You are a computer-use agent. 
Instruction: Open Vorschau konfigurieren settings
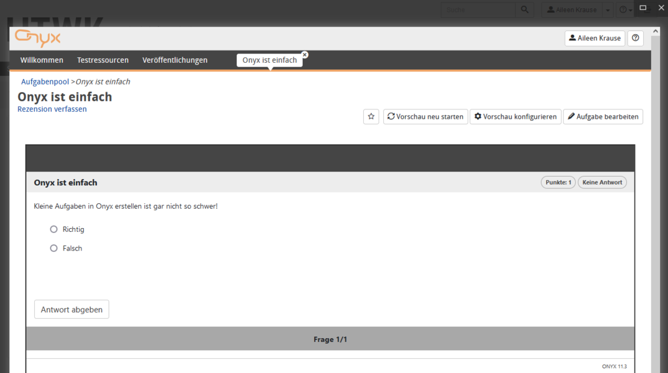point(516,117)
